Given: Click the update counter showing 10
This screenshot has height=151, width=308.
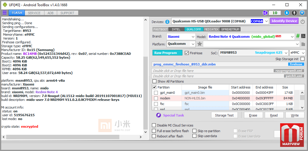Looking at the screenshot, I should [275, 13].
